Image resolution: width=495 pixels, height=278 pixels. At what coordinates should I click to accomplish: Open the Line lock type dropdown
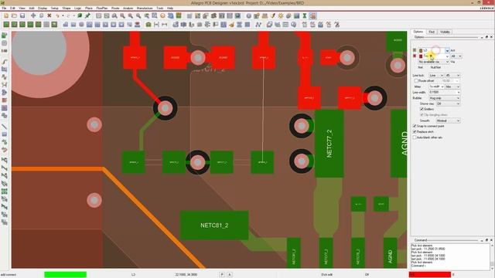tap(436, 76)
